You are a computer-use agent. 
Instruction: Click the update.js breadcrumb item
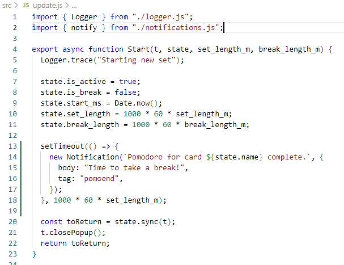pos(48,6)
